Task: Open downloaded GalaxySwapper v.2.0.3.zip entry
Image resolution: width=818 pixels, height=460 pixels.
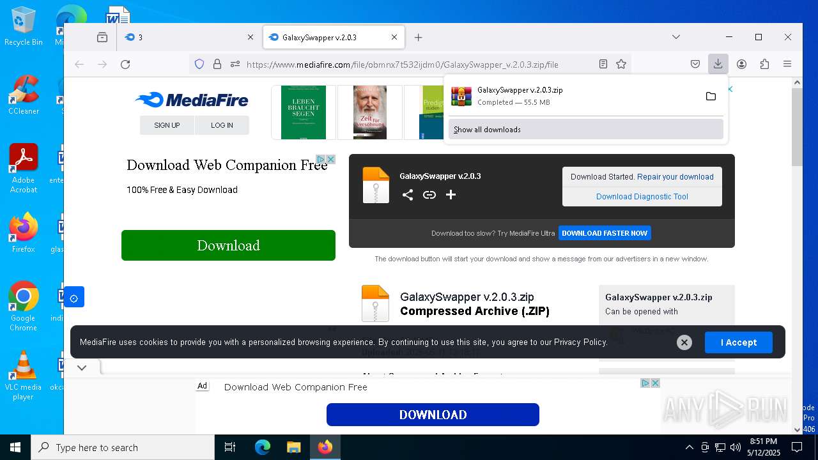Action: [x=571, y=96]
